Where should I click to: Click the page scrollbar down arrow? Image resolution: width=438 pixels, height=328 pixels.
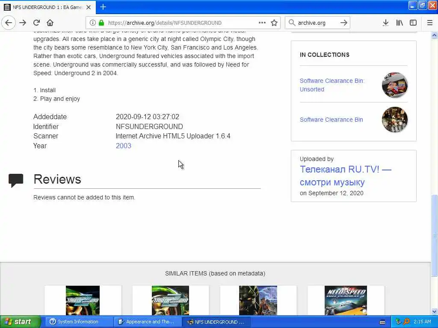pos(435,311)
